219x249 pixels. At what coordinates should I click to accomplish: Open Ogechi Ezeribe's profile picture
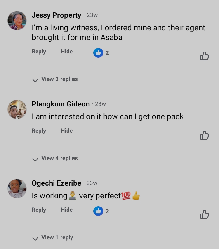pyautogui.click(x=17, y=188)
